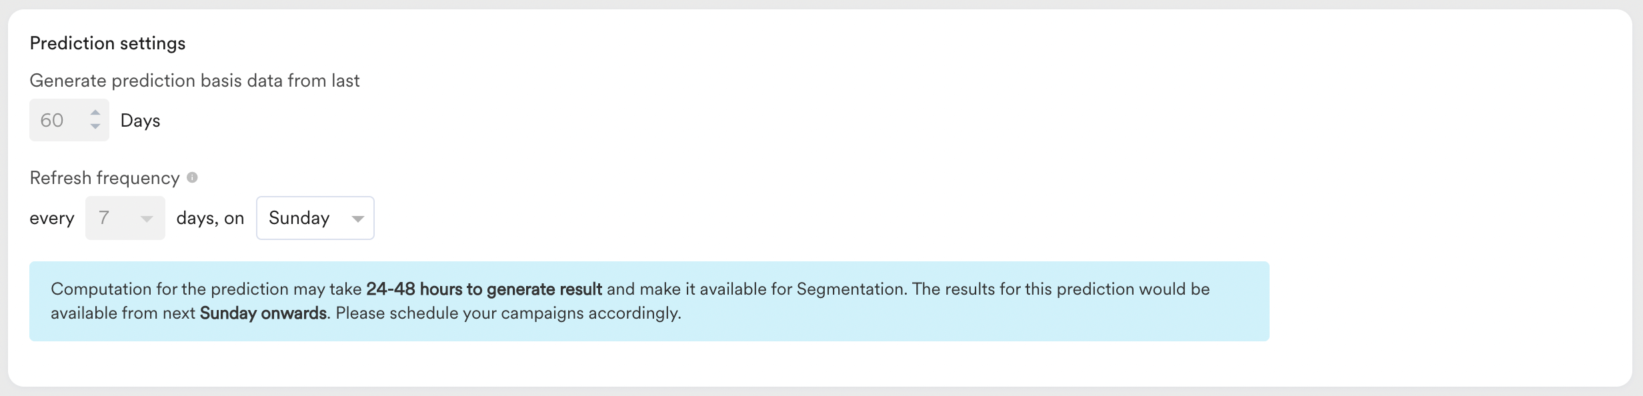Click the word Segmentation in the notice
Viewport: 1643px width, 396px height.
click(850, 289)
